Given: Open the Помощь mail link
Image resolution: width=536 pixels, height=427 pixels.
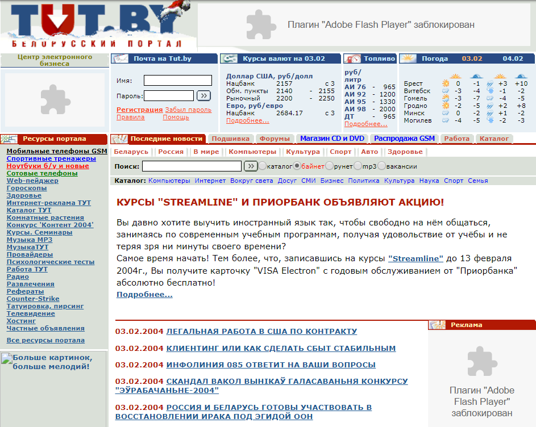Looking at the screenshot, I should (x=176, y=117).
